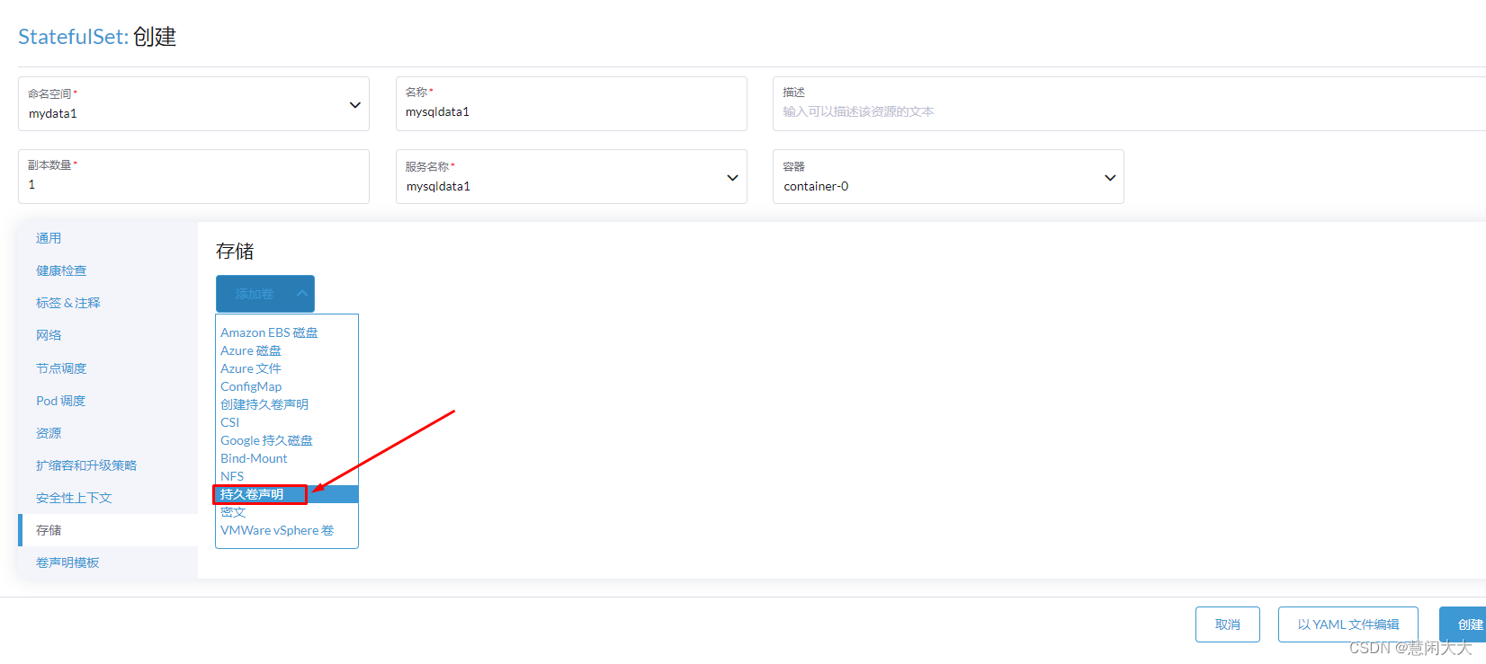Collapse the 添加卷 dropdown button
The height and width of the screenshot is (664, 1486).
coord(265,294)
